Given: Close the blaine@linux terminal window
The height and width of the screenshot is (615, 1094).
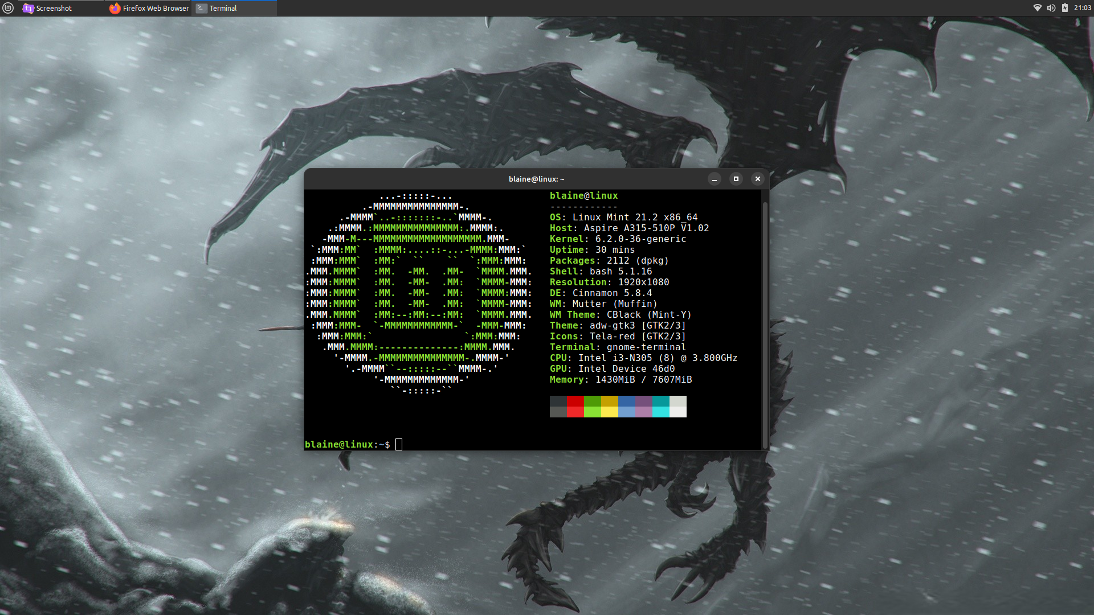Looking at the screenshot, I should tap(757, 179).
